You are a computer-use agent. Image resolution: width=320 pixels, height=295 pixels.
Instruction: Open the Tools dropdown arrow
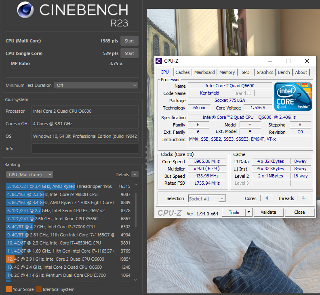(x=248, y=213)
